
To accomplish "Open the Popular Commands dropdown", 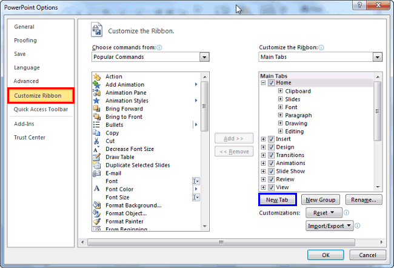I will (204, 57).
